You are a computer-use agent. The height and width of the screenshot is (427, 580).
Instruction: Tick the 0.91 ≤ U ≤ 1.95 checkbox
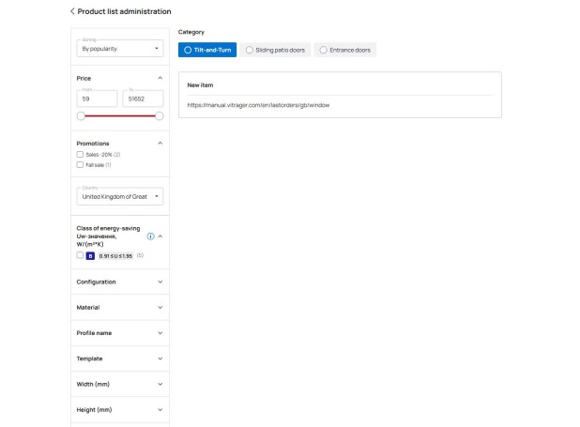[80, 255]
